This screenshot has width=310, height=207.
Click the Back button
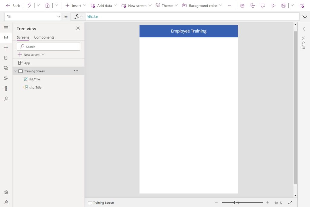[13, 5]
